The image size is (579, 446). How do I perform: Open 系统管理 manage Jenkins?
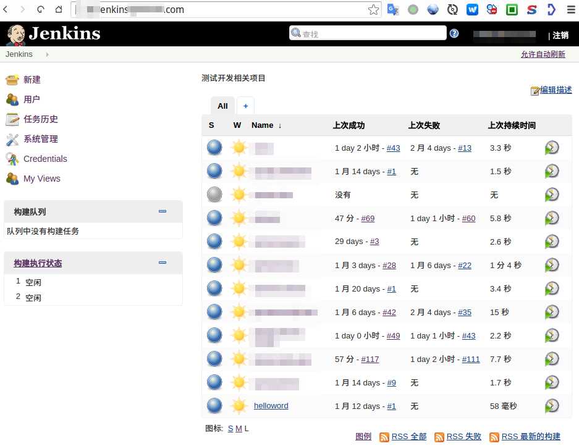click(41, 139)
